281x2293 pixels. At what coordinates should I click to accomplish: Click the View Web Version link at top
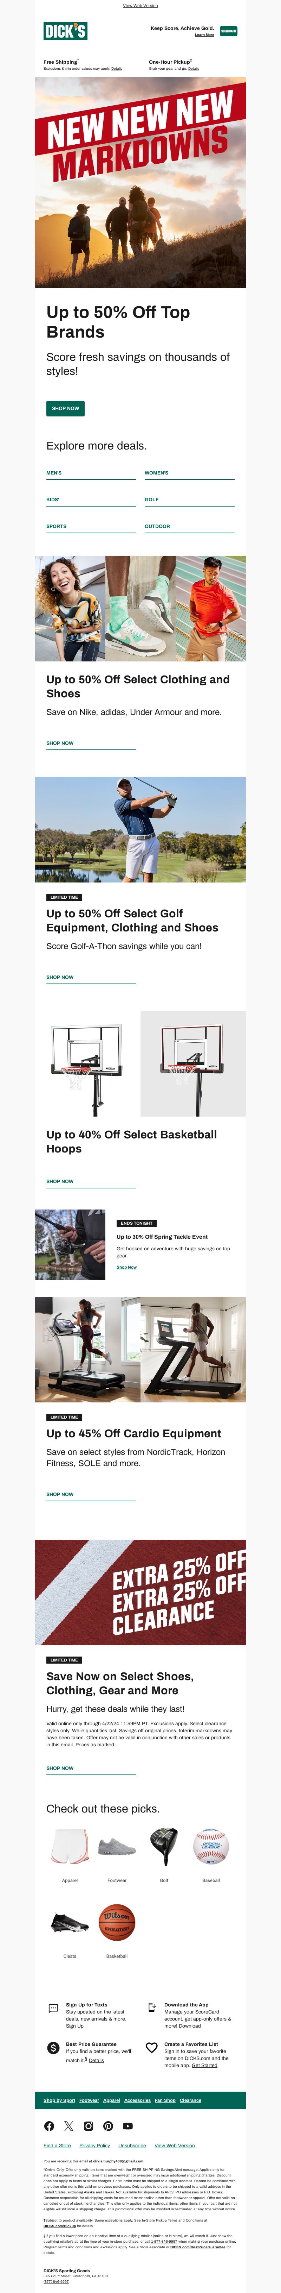[x=140, y=5]
